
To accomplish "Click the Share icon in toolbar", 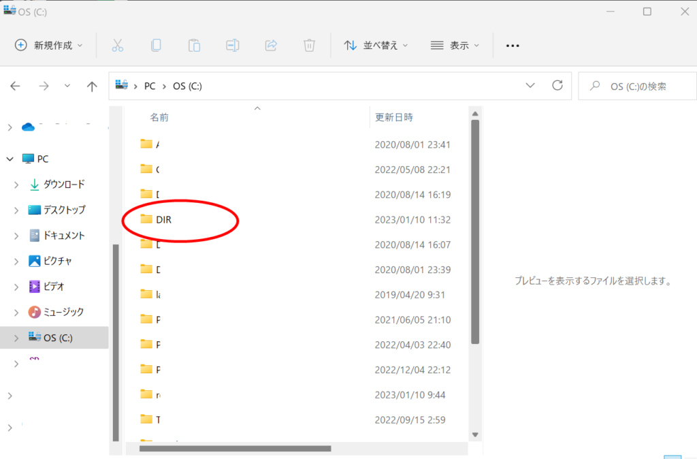I will pos(270,46).
